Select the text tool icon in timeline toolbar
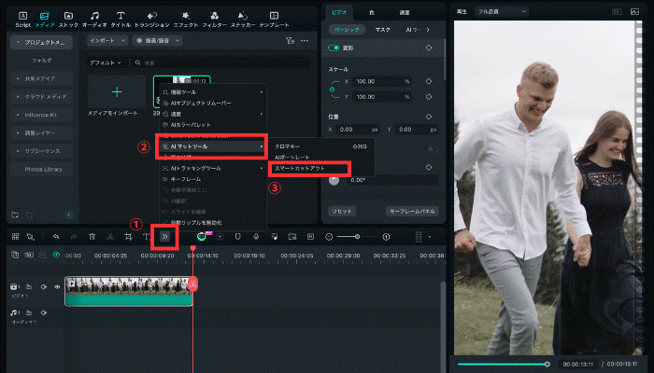The image size is (654, 373). pyautogui.click(x=147, y=237)
